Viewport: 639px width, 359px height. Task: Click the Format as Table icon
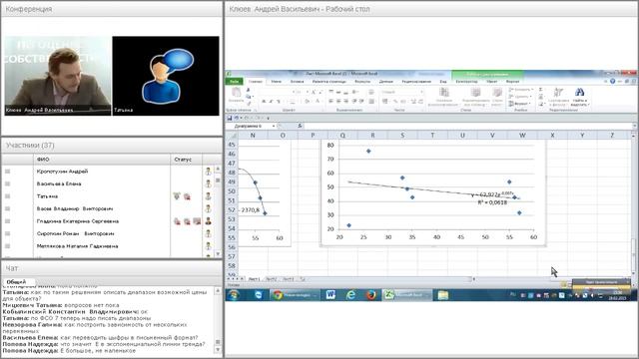point(475,93)
